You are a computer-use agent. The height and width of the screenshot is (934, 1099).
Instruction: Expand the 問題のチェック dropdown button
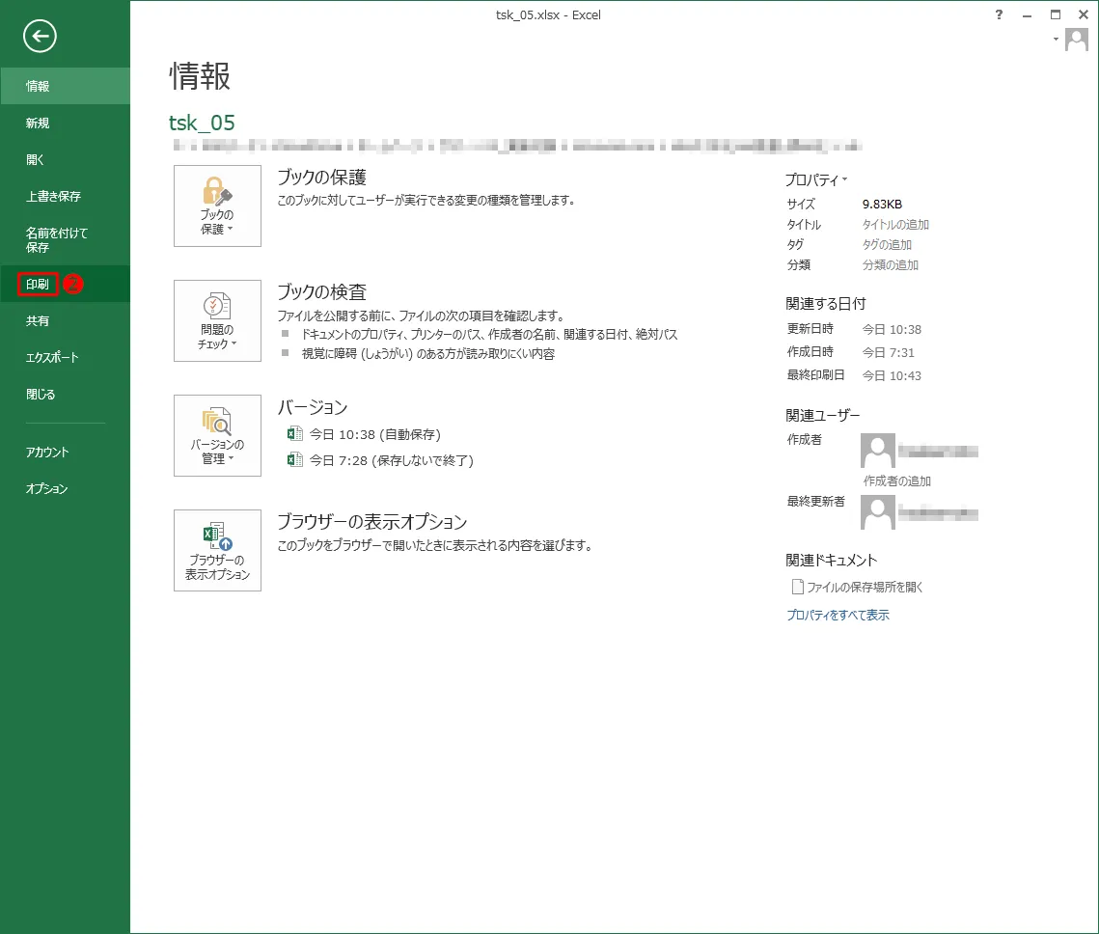pyautogui.click(x=217, y=321)
